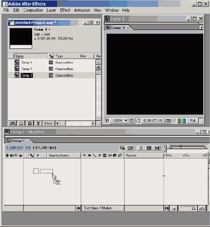Open the Composition menu
This screenshot has height=227, width=210.
tap(33, 10)
